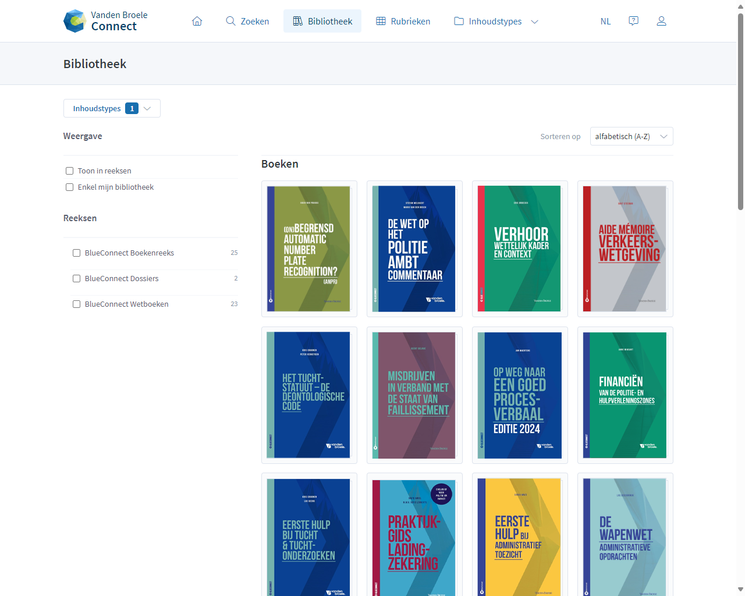The width and height of the screenshot is (745, 596).
Task: Click the folder icon beside Inhoudstypes
Action: [459, 21]
